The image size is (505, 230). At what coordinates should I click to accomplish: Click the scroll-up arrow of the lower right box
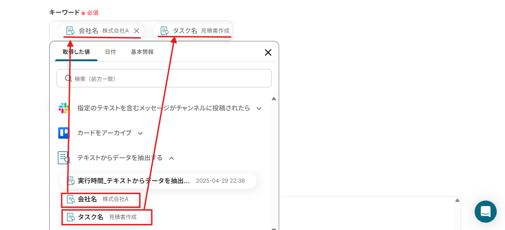(457, 201)
